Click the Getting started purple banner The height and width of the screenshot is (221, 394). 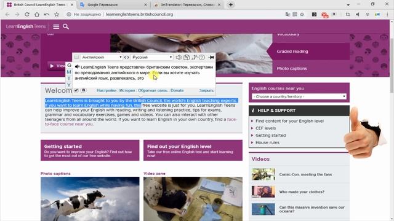(90, 150)
